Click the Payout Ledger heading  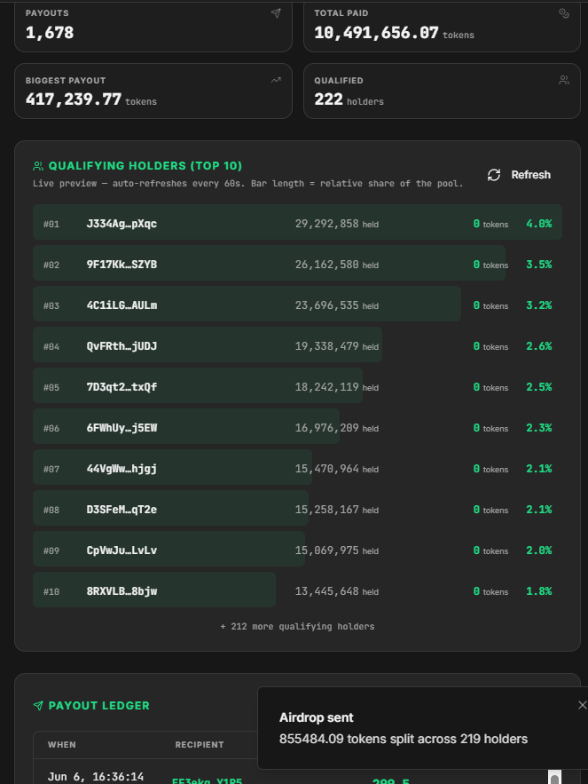(x=99, y=706)
